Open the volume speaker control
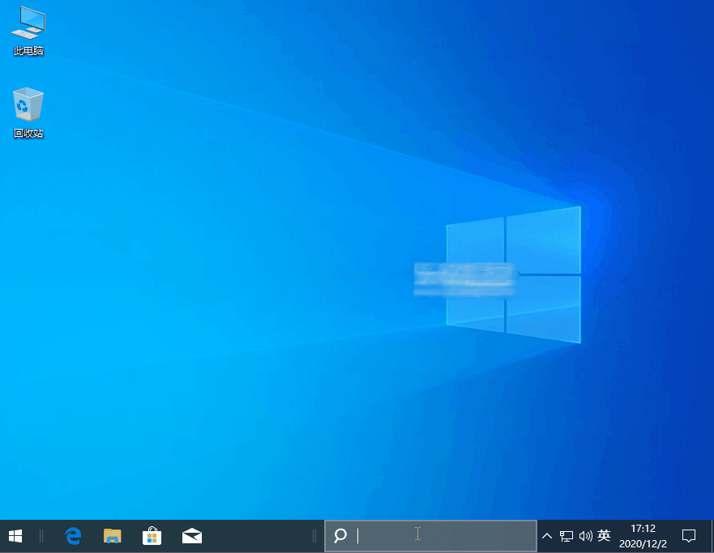 tap(585, 536)
